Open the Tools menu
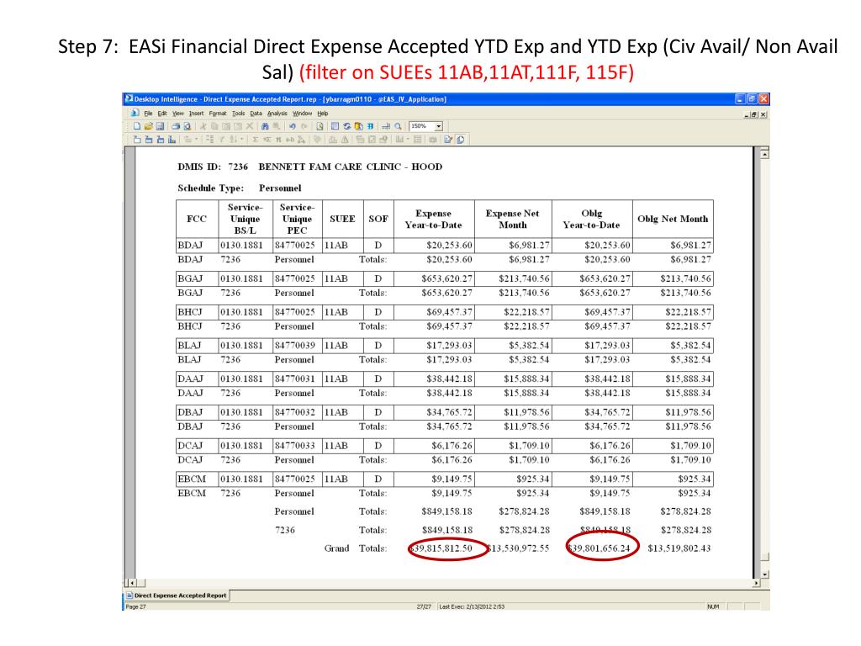Viewport: 861px width, 646px height. 239,114
